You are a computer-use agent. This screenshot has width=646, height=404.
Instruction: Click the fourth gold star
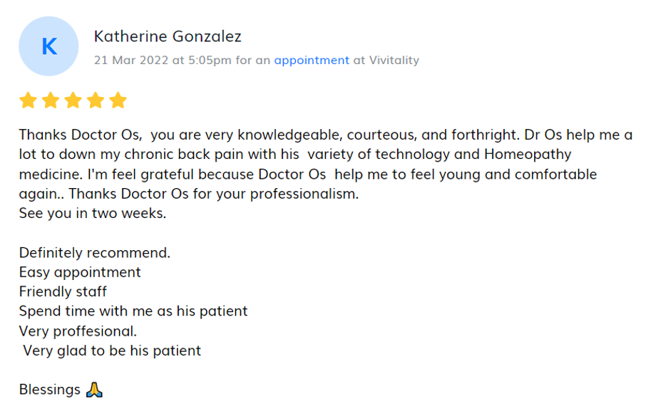pos(96,100)
